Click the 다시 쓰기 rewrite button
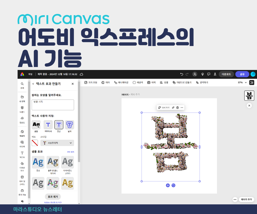 [x=163, y=108]
